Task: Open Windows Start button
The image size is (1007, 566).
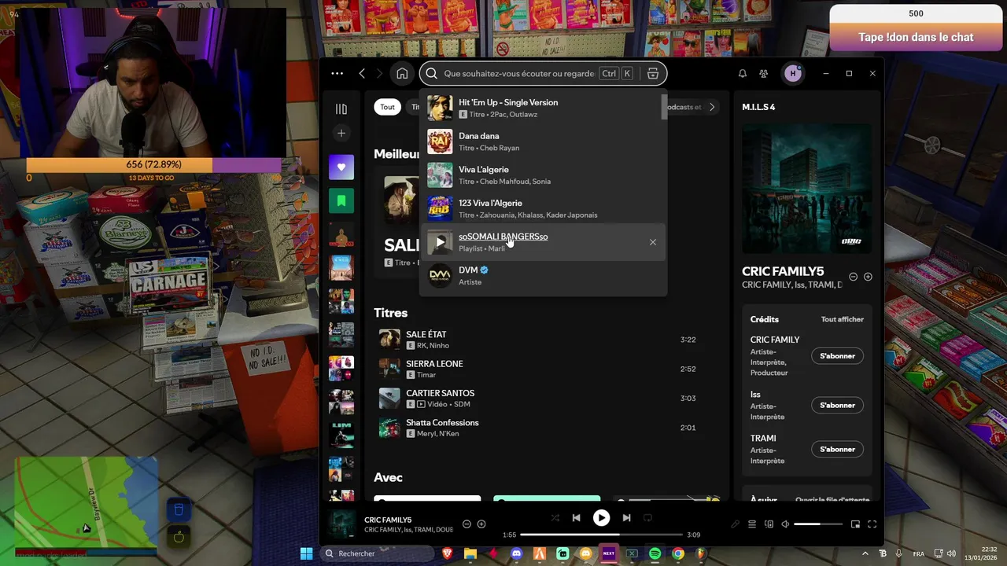Action: click(306, 553)
